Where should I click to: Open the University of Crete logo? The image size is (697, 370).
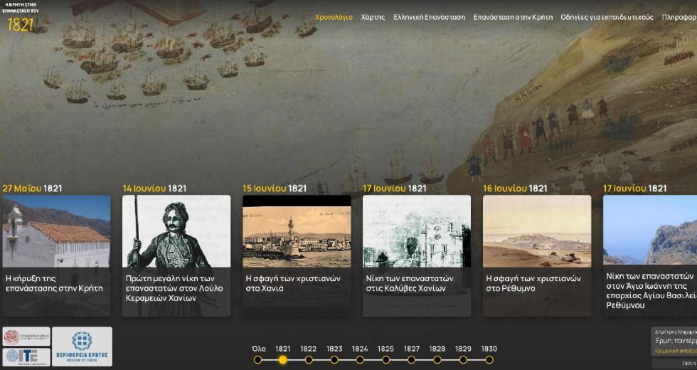coord(26,337)
